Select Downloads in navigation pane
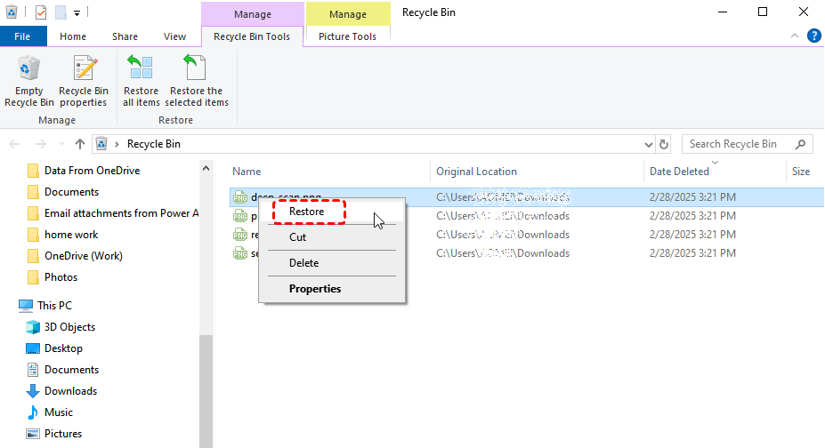 (x=70, y=391)
